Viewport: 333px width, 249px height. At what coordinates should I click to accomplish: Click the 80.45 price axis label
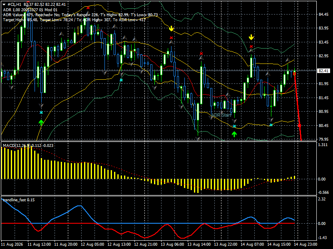click(323, 125)
